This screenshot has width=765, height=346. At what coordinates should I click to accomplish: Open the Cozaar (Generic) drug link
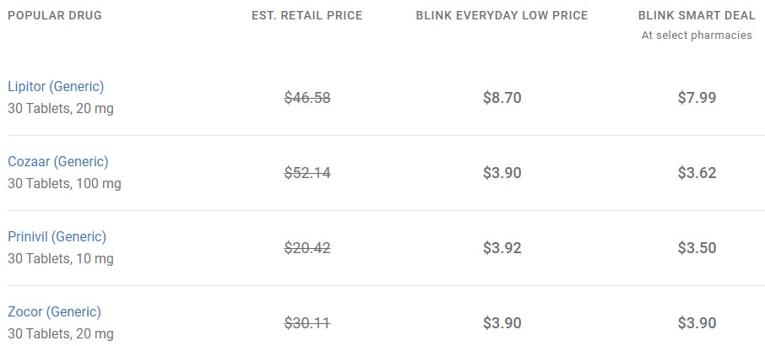(58, 162)
